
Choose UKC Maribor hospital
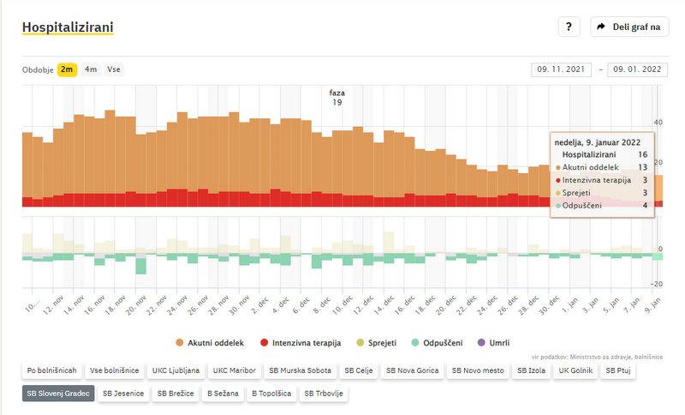tap(234, 370)
